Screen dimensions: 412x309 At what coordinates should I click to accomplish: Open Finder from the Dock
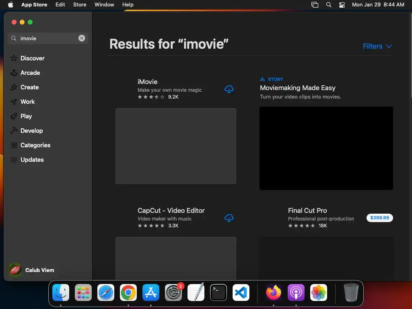pyautogui.click(x=61, y=293)
